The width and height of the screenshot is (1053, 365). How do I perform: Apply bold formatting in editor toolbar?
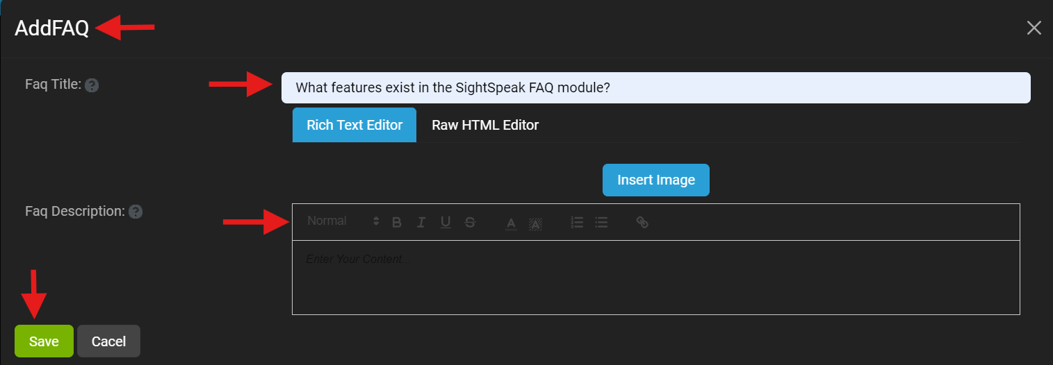pos(397,223)
